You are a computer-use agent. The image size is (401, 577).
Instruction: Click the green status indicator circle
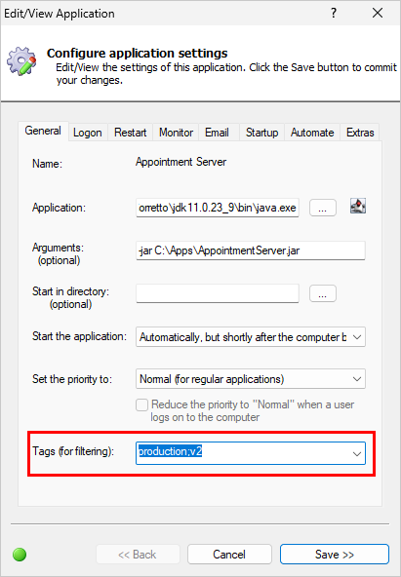[20, 555]
